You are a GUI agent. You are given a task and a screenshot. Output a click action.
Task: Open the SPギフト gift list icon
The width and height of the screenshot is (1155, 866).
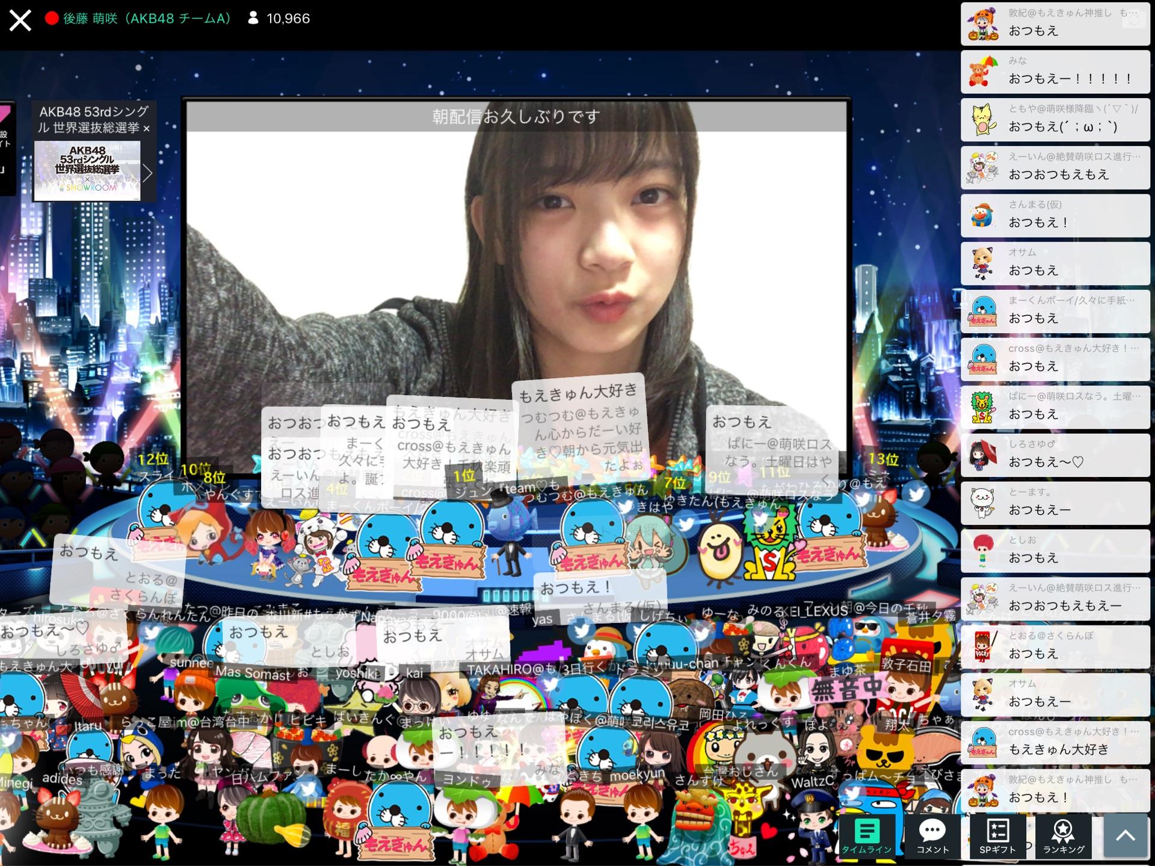click(997, 836)
